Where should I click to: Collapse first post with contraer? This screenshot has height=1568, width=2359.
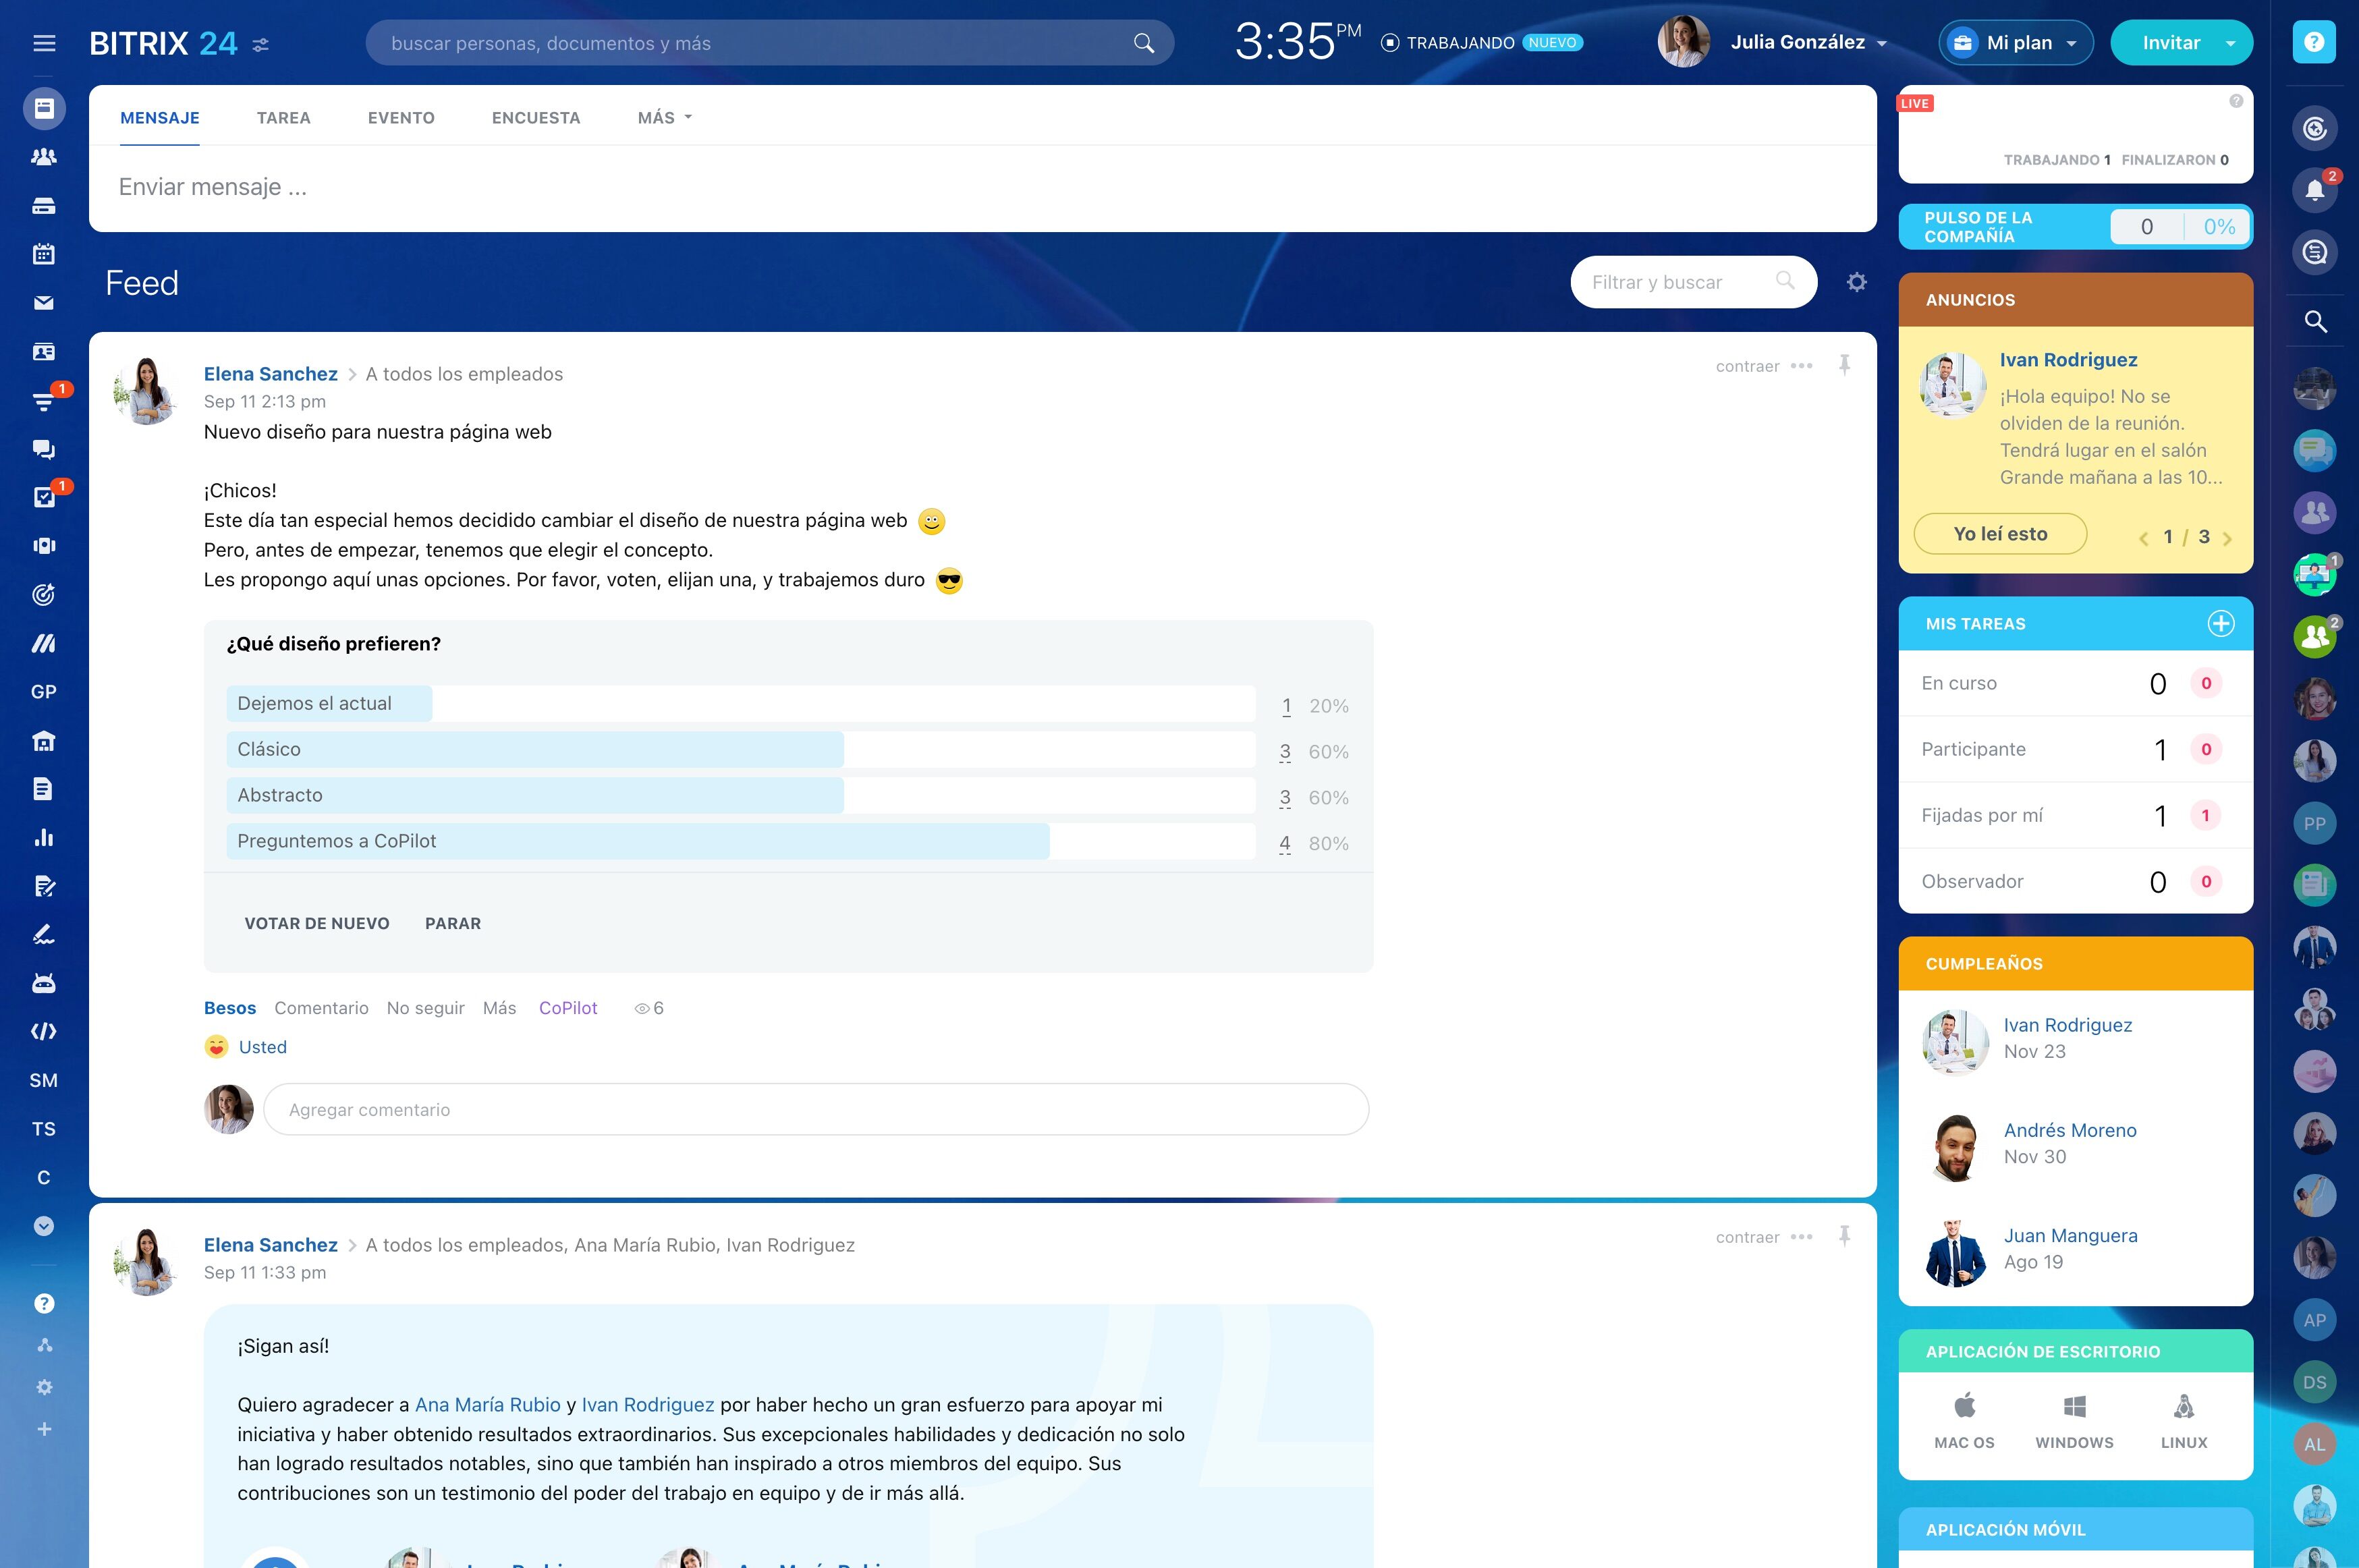tap(1747, 366)
